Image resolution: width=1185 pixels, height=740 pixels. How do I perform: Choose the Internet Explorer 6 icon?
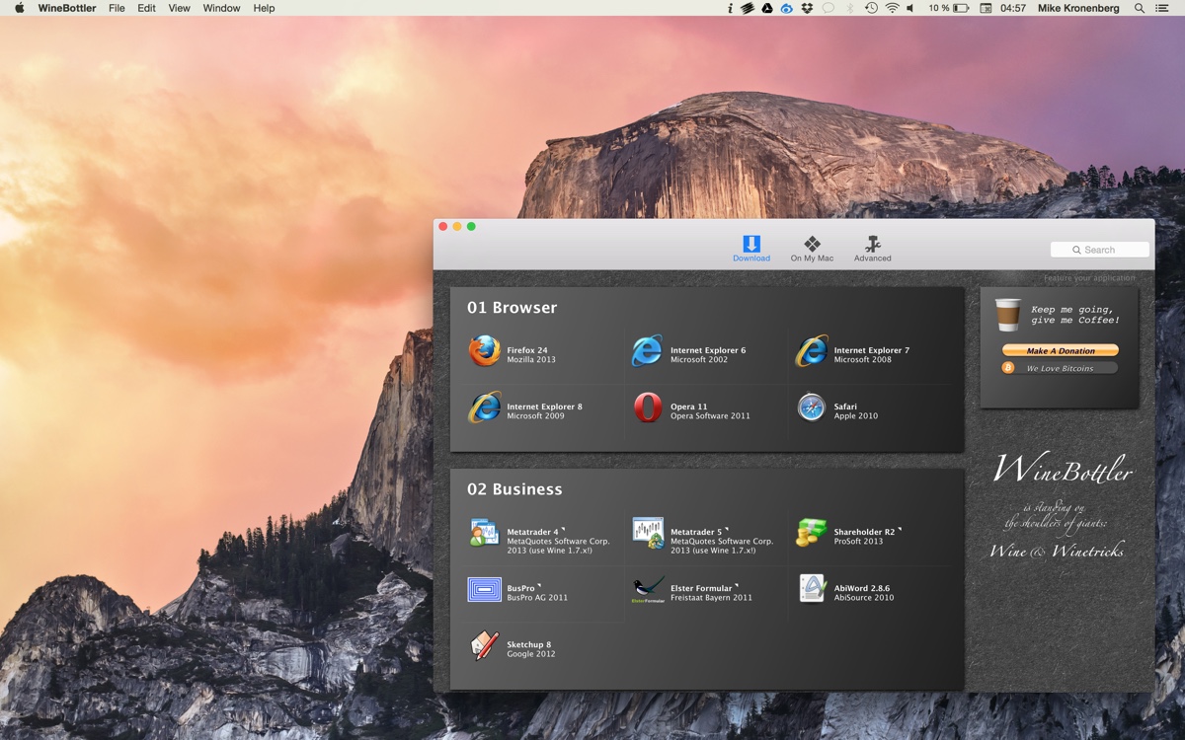(x=648, y=350)
